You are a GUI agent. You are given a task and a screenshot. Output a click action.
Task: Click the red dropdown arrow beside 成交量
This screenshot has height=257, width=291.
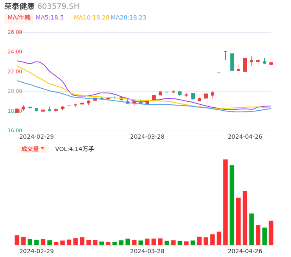point(43,148)
